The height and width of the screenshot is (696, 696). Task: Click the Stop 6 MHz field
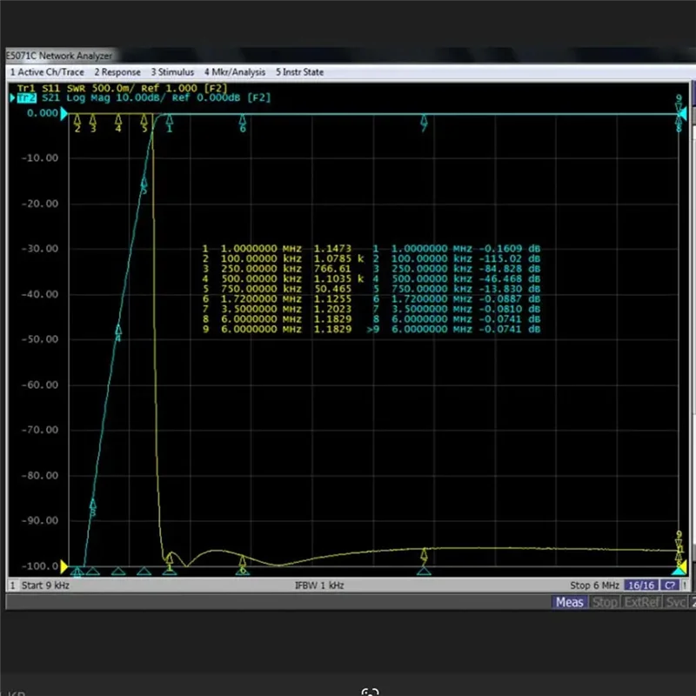pyautogui.click(x=592, y=586)
